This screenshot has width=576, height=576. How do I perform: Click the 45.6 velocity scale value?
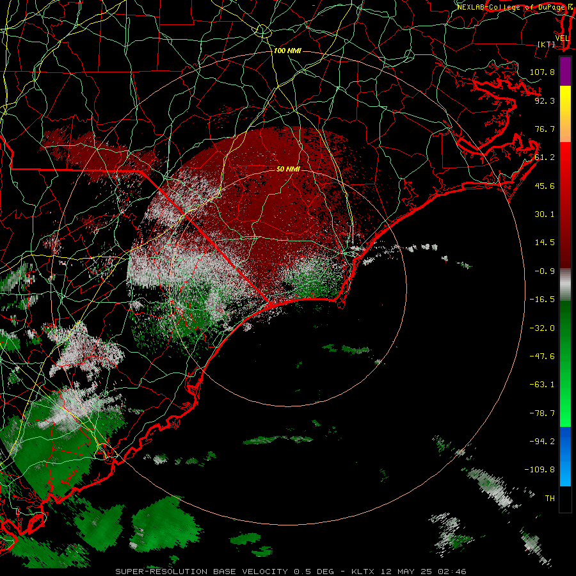coord(545,186)
